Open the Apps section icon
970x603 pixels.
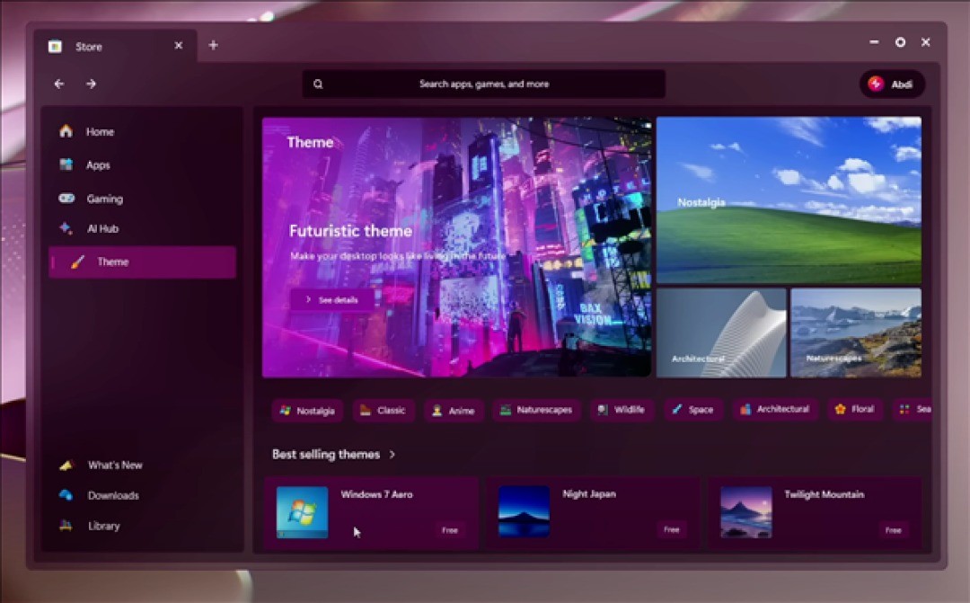(x=66, y=165)
